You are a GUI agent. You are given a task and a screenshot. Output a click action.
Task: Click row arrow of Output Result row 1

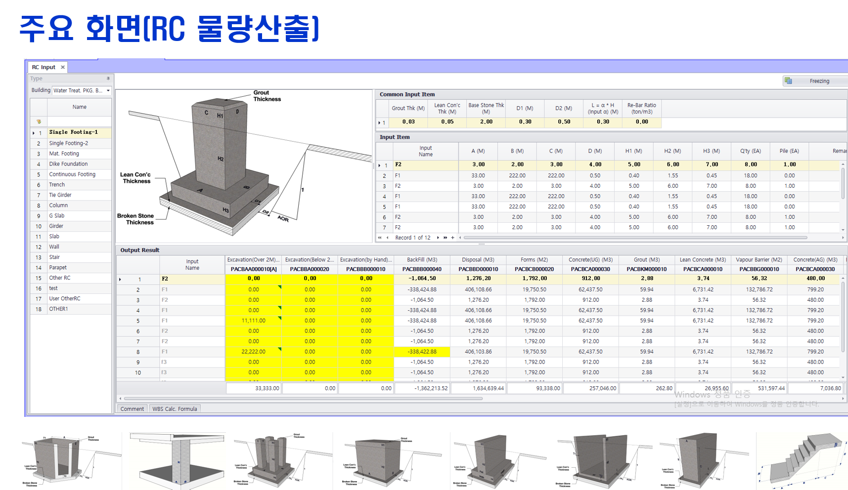(x=120, y=280)
